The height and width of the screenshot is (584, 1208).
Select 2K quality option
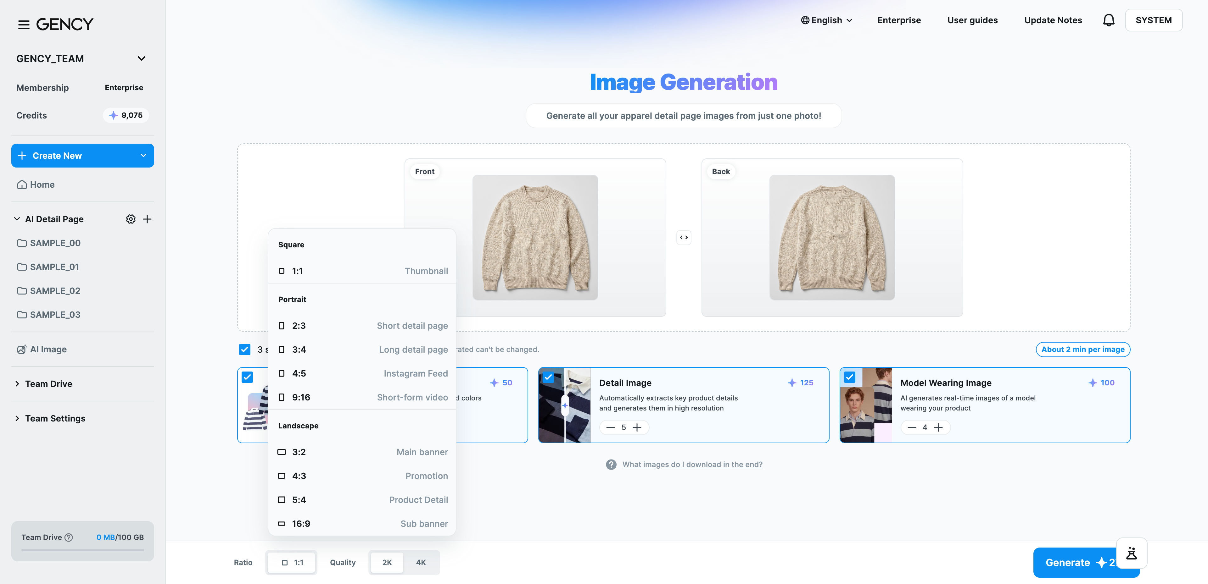(x=387, y=562)
